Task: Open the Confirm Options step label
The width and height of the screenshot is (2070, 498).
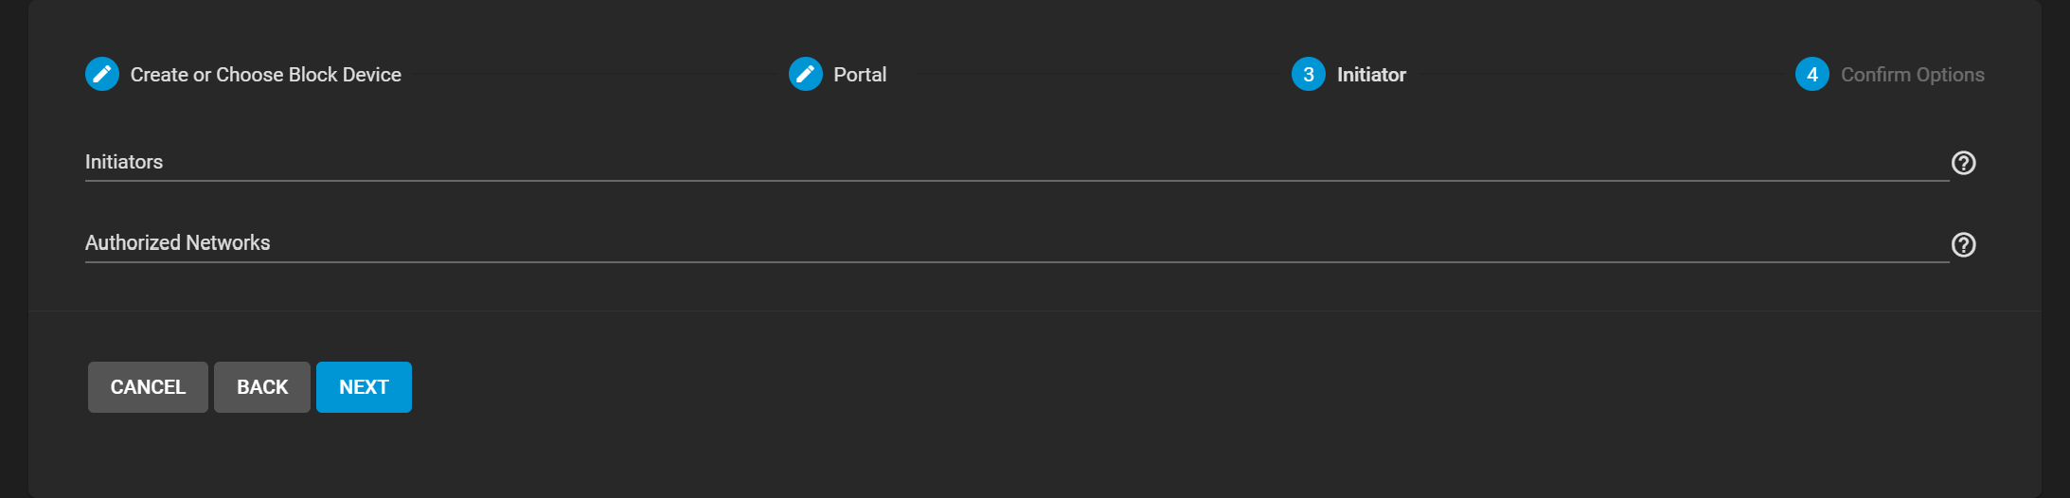Action: click(1913, 75)
